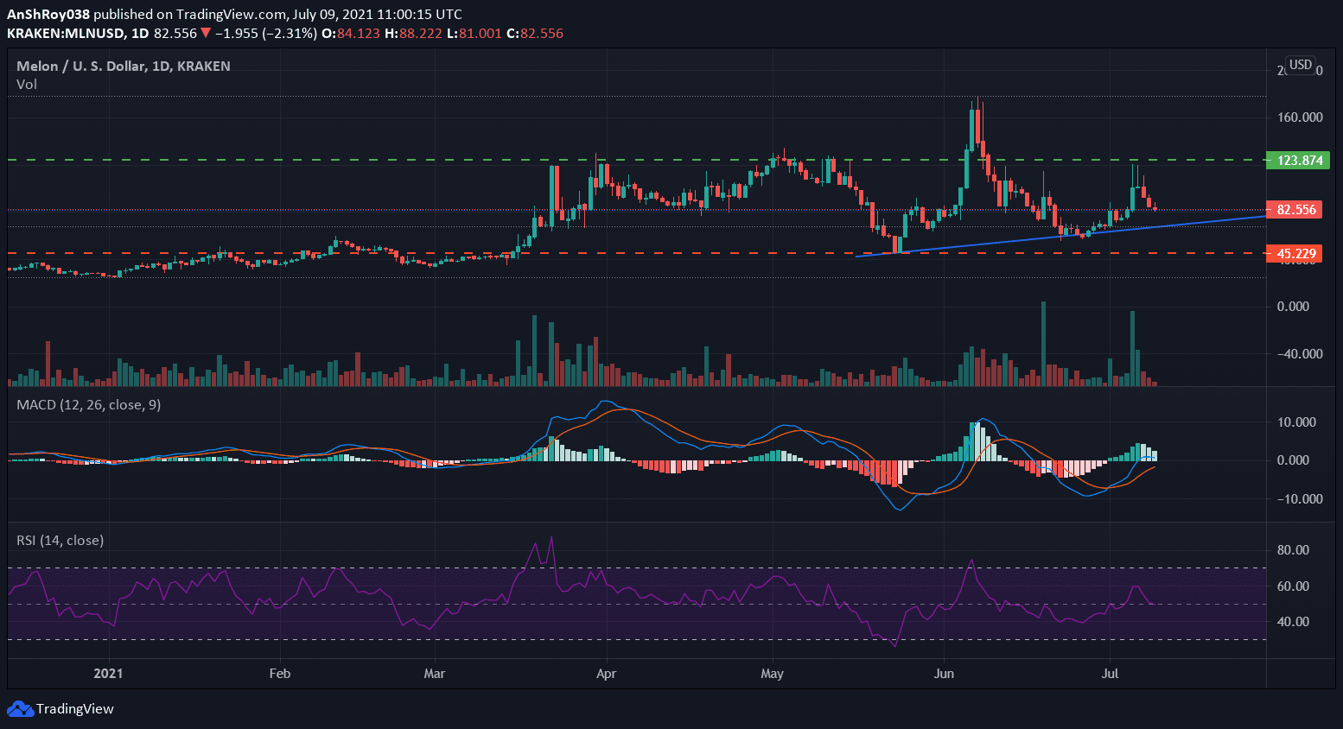Image resolution: width=1343 pixels, height=729 pixels.
Task: Select the RSI (14, close) indicator label
Action: tap(59, 540)
